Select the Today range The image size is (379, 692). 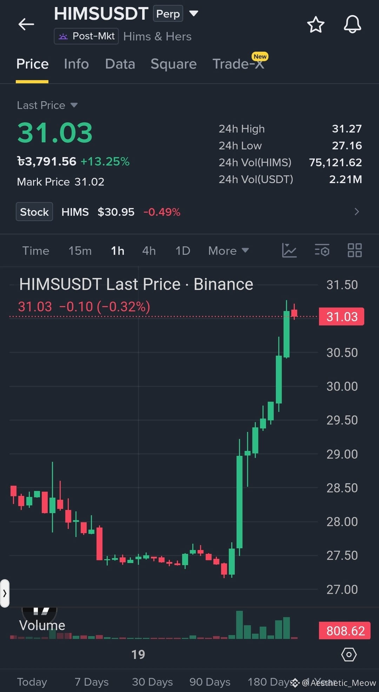coord(32,682)
